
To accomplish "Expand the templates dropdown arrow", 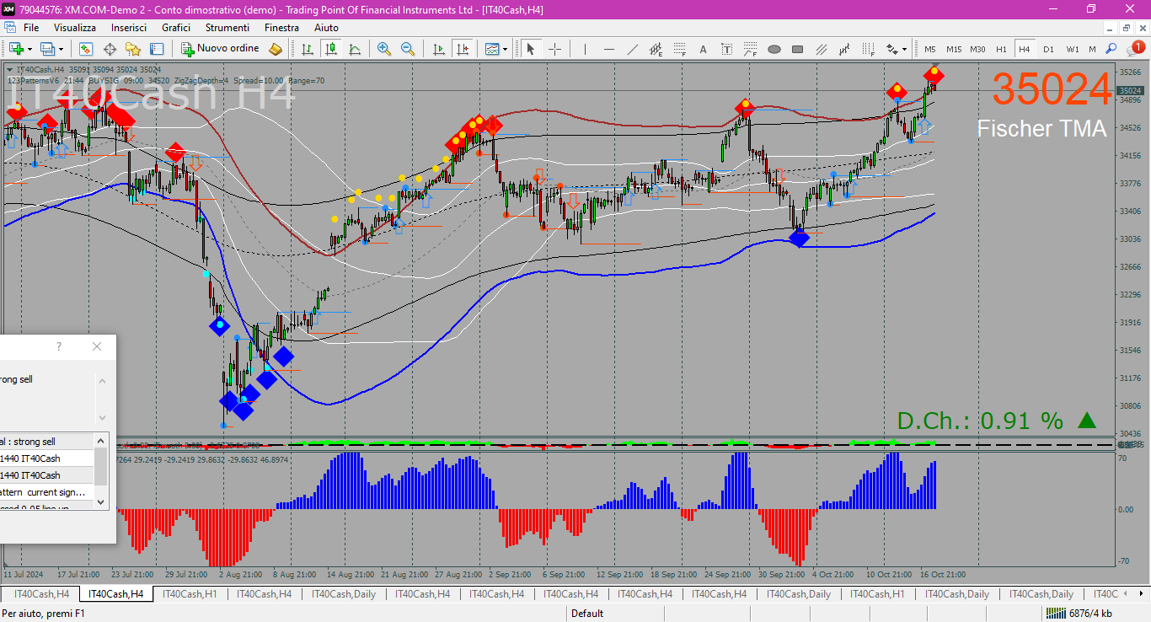I will coord(506,49).
